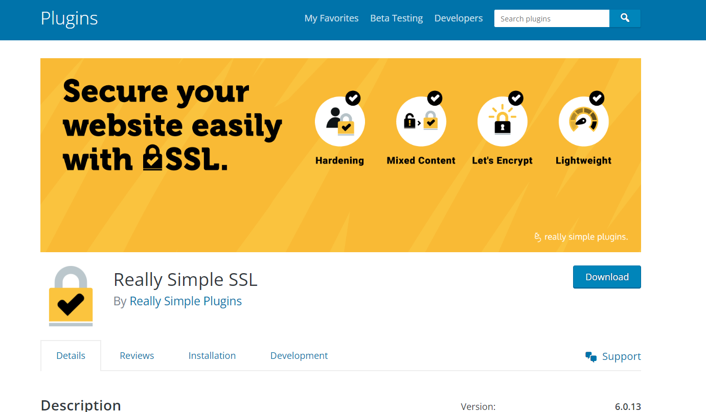Click the Support speech bubbles icon
The height and width of the screenshot is (412, 706).
click(x=591, y=357)
